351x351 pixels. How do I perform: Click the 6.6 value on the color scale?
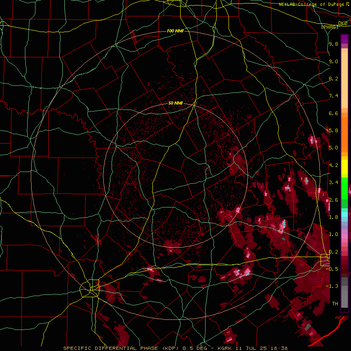[x=333, y=113]
